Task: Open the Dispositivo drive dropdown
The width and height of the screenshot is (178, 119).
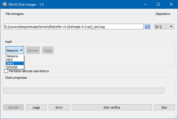Action: [x=164, y=27]
